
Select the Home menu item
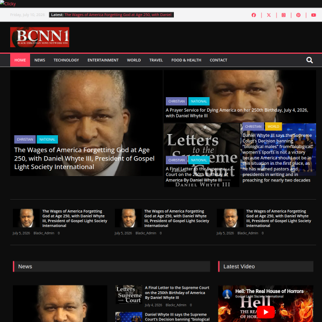coord(20,60)
